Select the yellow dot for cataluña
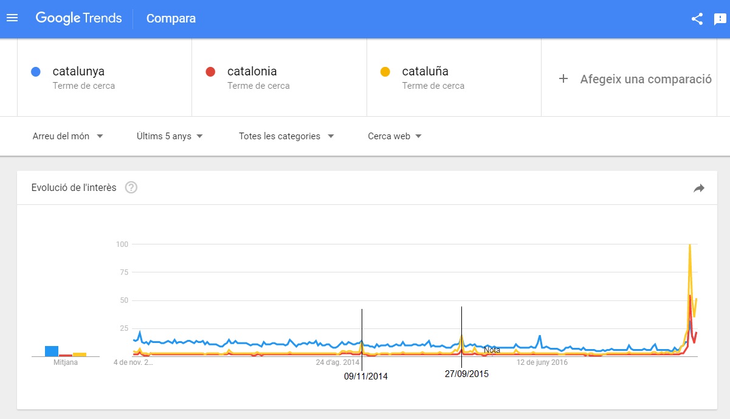This screenshot has width=730, height=419. tap(386, 71)
